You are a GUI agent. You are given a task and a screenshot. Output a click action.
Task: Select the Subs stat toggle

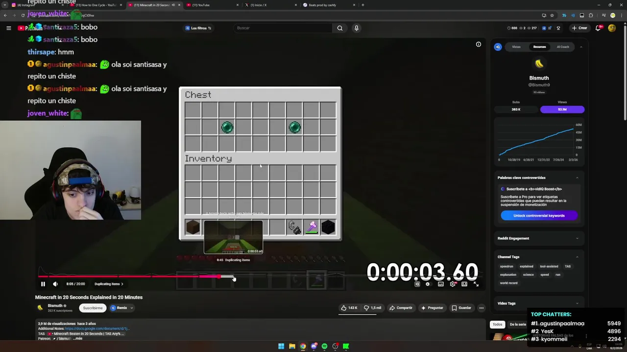coord(516,110)
